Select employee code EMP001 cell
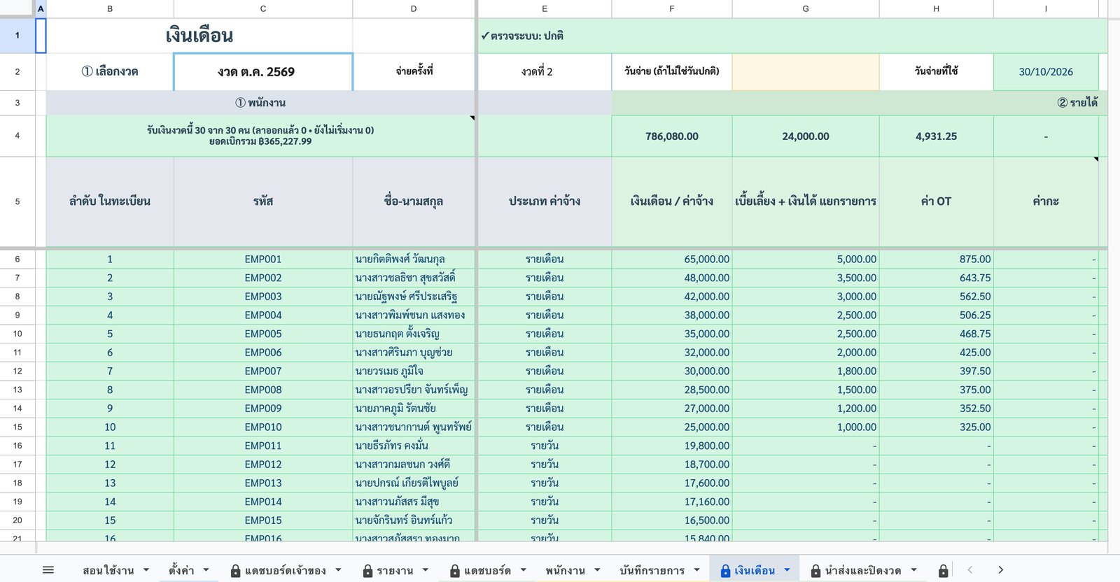 tap(263, 259)
